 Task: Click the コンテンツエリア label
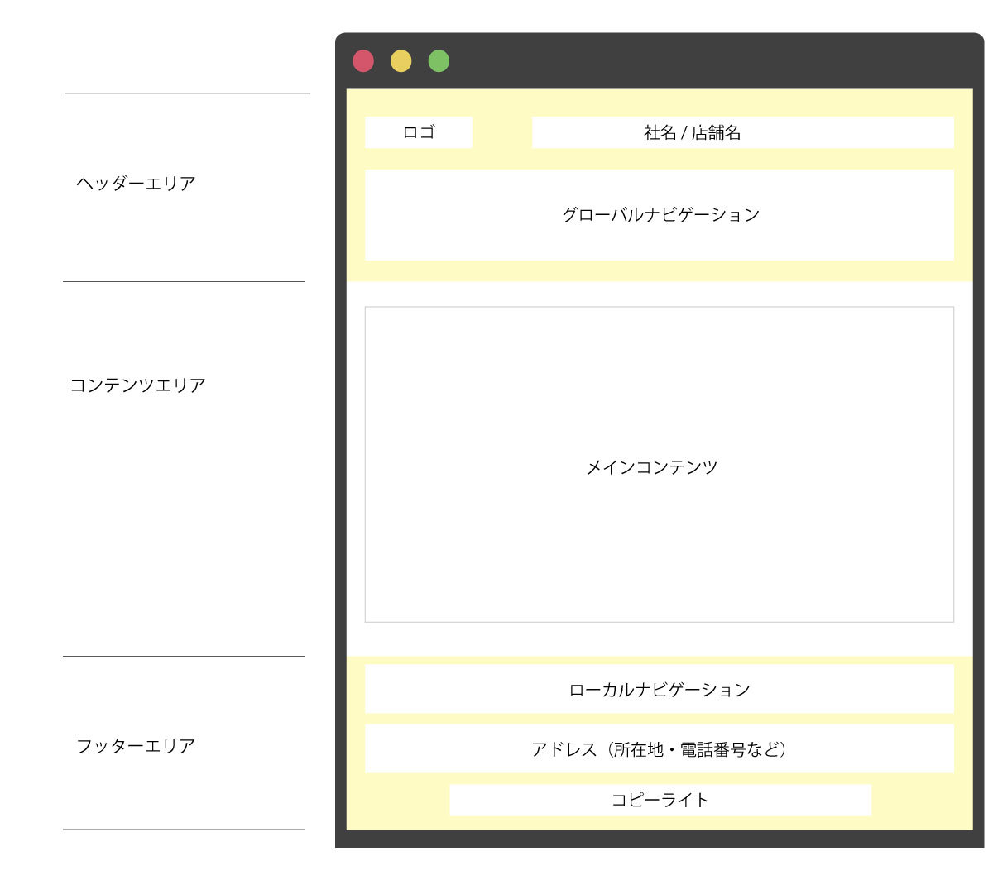click(137, 385)
